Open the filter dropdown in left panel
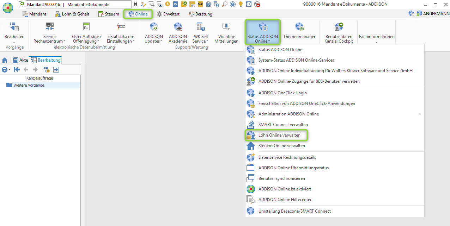This screenshot has width=450, height=226. (6, 70)
